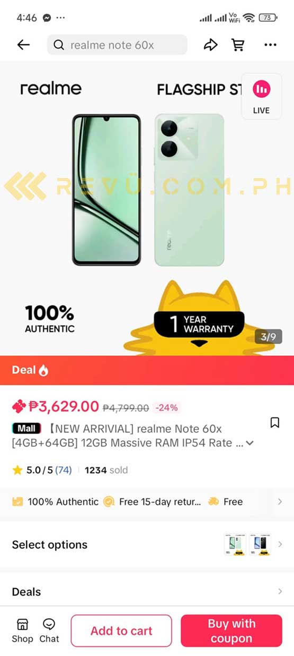Tap the magnifier search icon
The height and width of the screenshot is (656, 294).
tap(59, 45)
